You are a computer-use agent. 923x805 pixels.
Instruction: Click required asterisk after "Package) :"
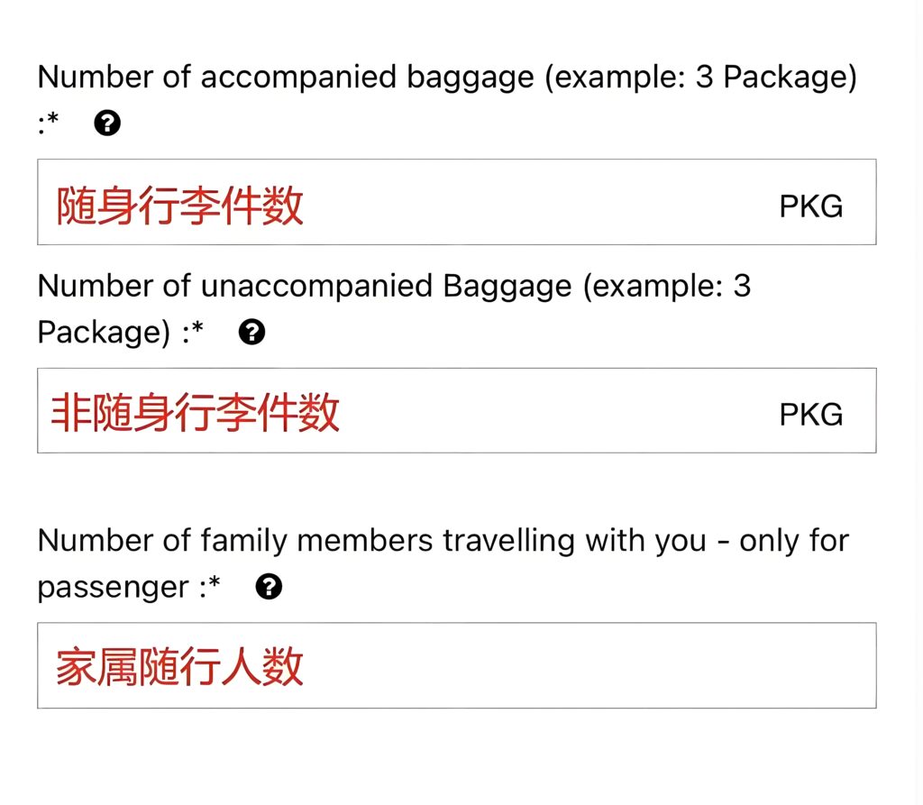click(x=198, y=331)
